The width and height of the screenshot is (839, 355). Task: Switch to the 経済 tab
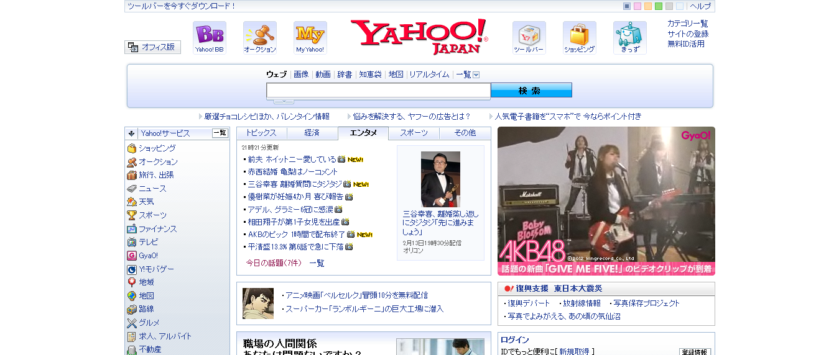(x=312, y=133)
